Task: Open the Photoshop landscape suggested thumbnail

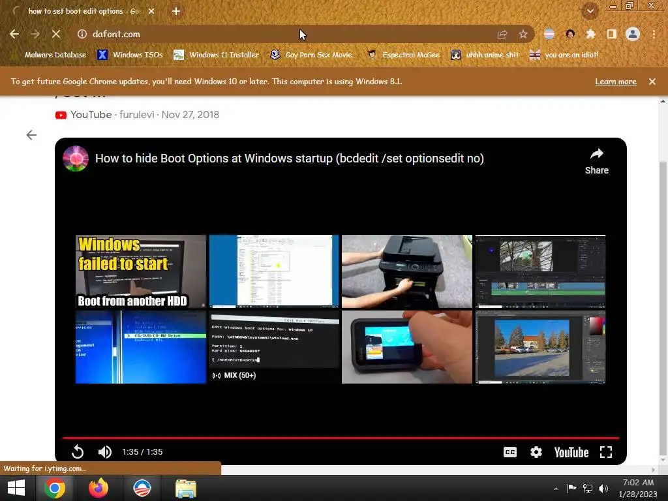Action: click(x=540, y=347)
